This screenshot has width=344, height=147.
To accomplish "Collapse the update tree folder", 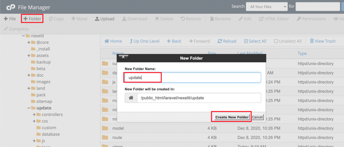I will (x=29, y=108).
